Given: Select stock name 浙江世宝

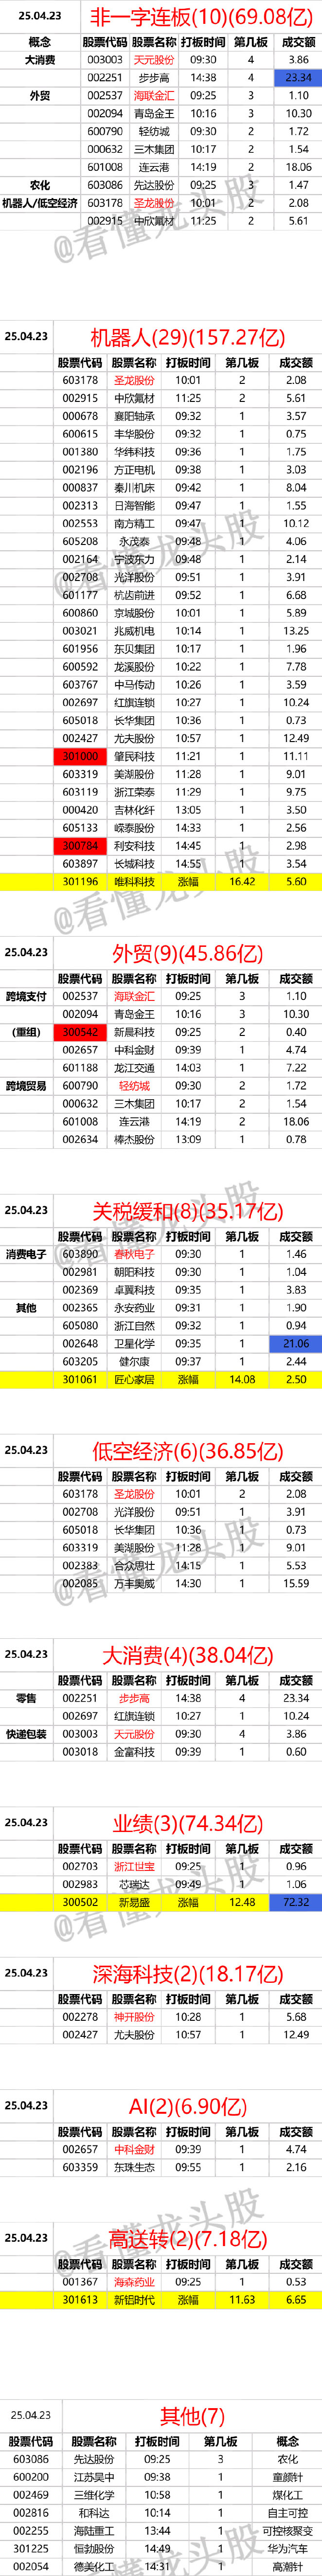Looking at the screenshot, I should [x=134, y=1867].
